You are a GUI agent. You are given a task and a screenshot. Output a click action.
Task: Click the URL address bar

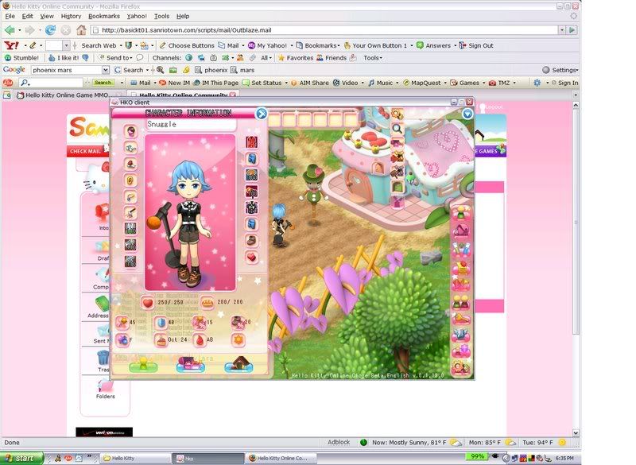pyautogui.click(x=324, y=30)
